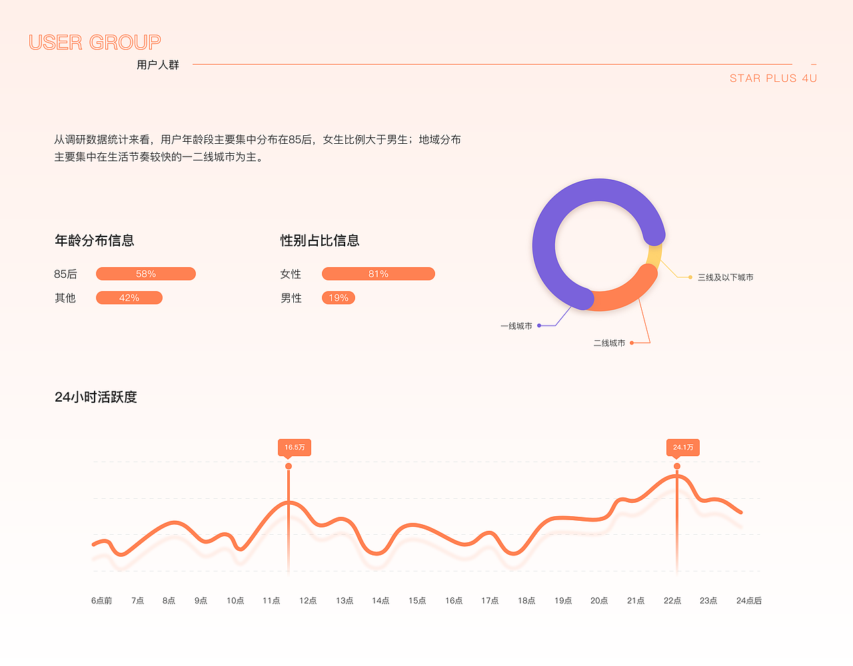Click the 性别占比信息 section heading
The width and height of the screenshot is (853, 666).
point(319,241)
